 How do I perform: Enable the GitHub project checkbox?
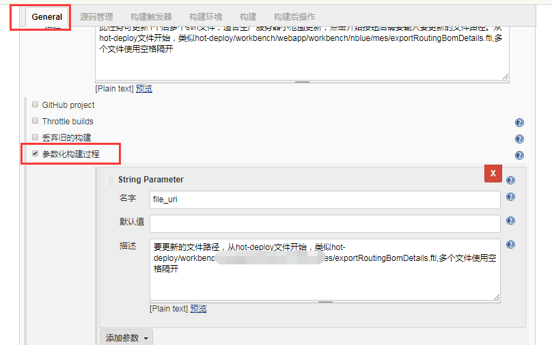click(35, 105)
